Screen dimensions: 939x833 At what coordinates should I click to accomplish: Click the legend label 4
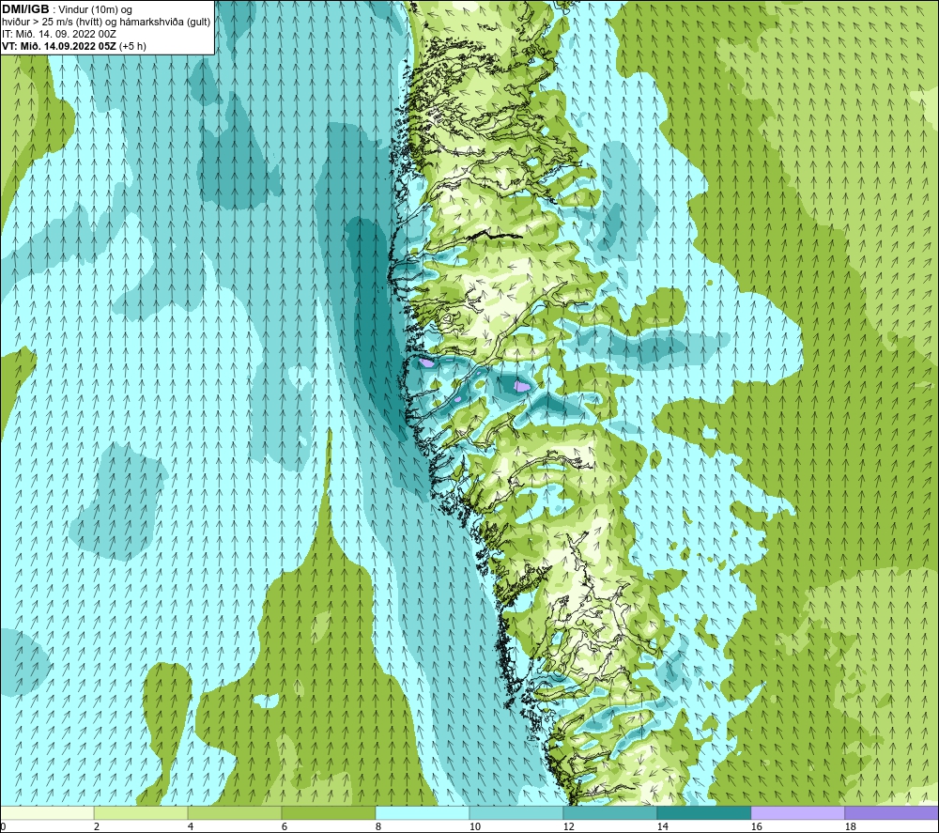(191, 827)
